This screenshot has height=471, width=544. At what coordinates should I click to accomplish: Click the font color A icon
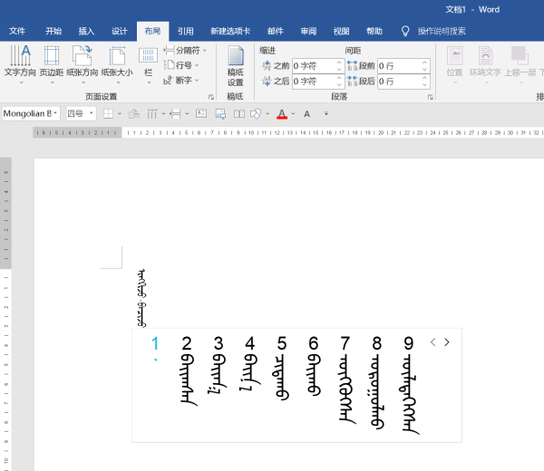tap(282, 114)
